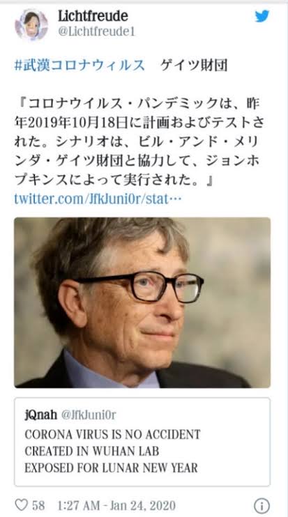Open Lichtfreude's profile avatar

coord(31,24)
